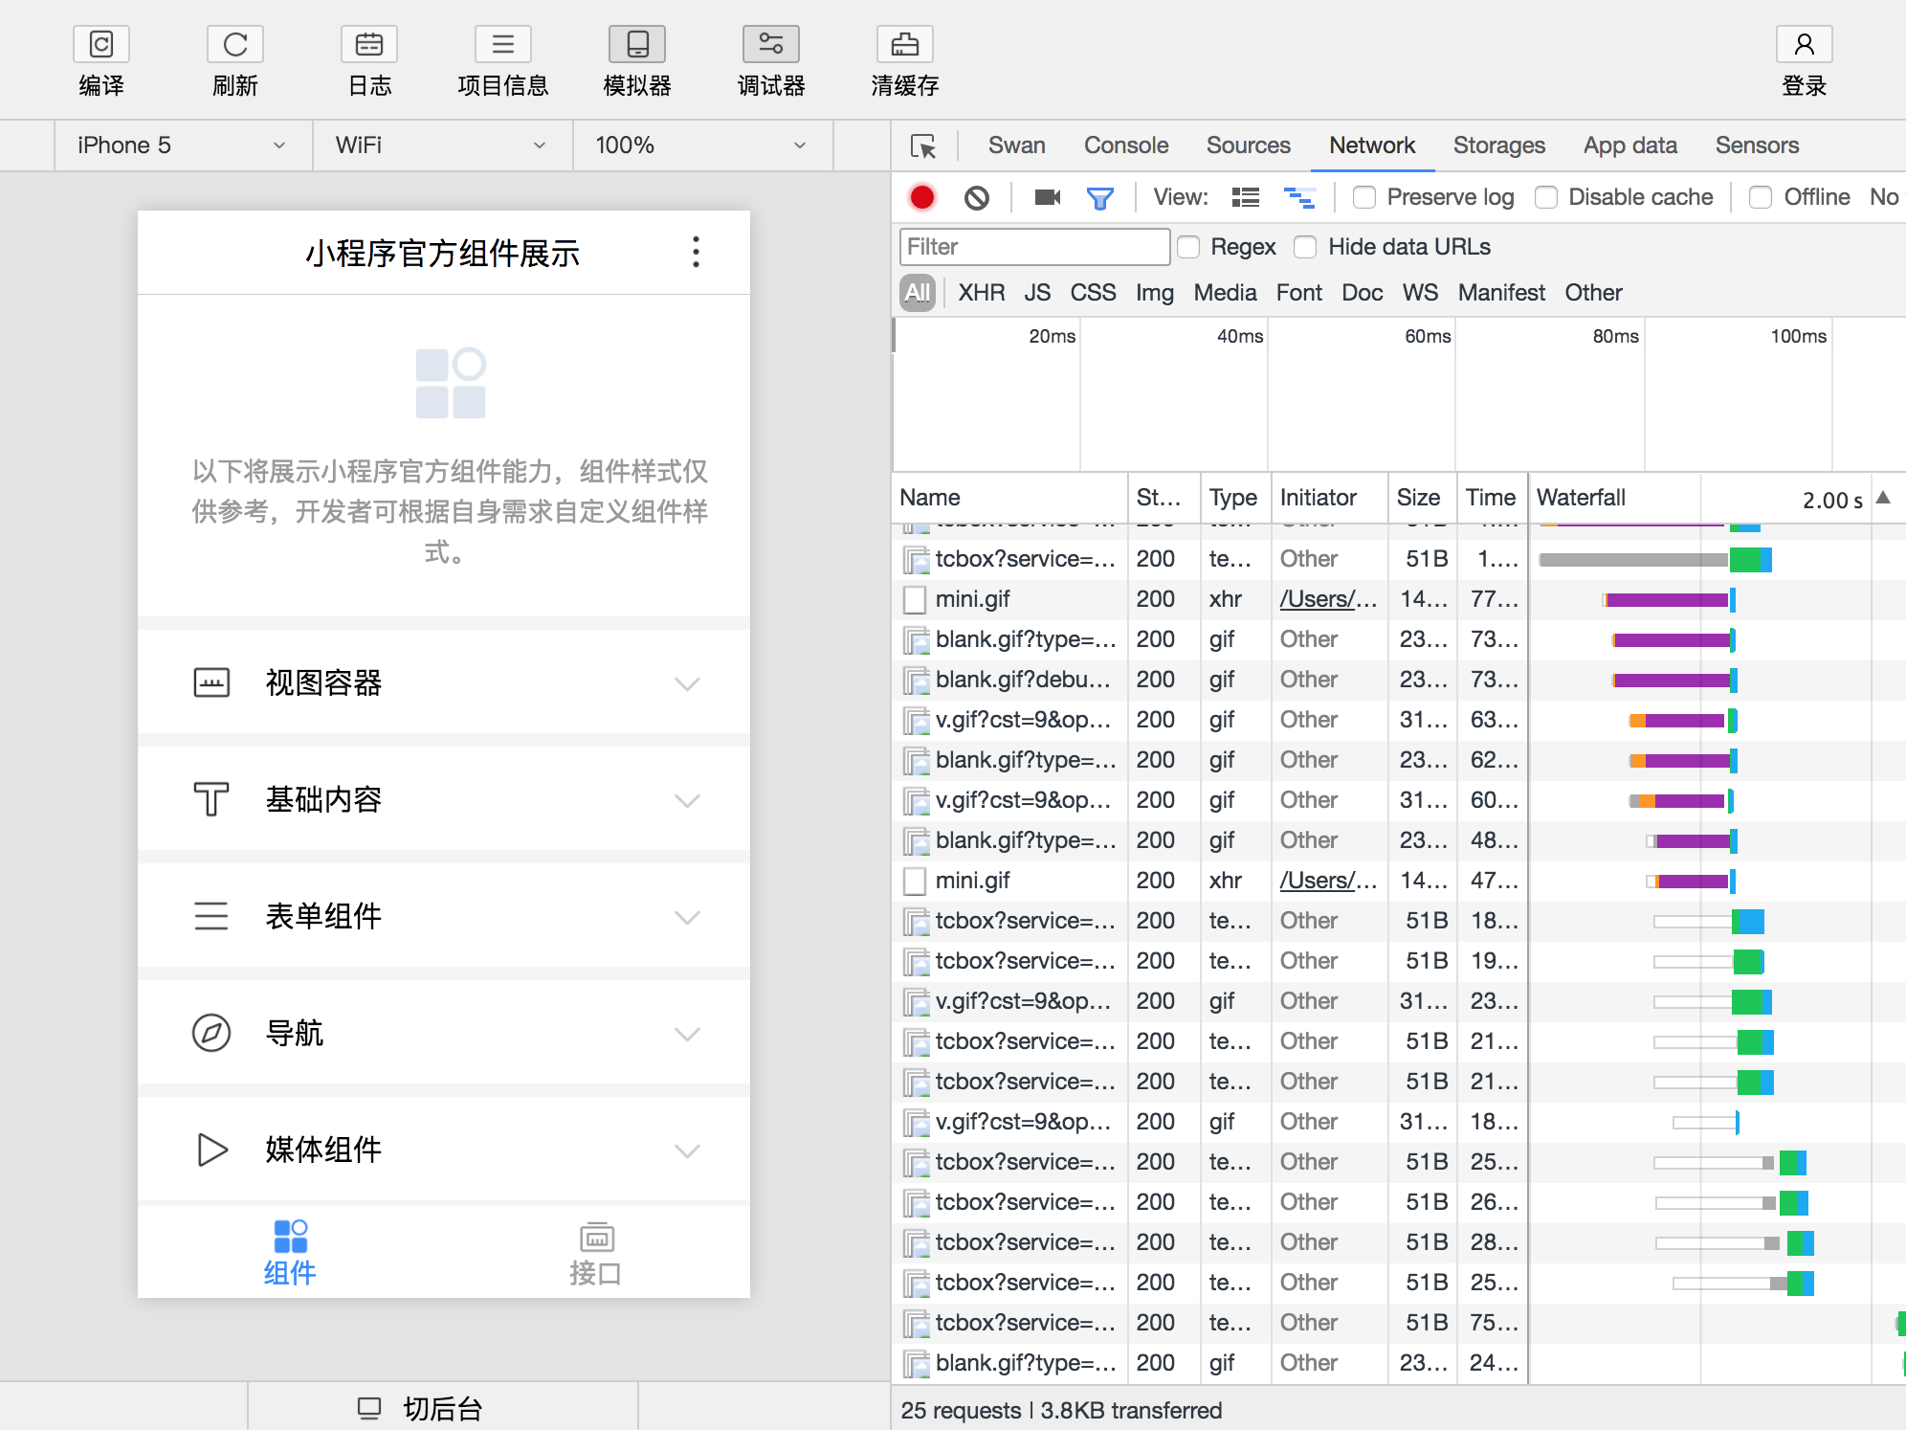Toggle the Offline checkbox

[x=1761, y=197]
